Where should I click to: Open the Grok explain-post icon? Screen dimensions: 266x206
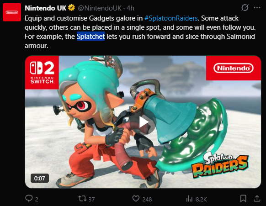tap(245, 8)
